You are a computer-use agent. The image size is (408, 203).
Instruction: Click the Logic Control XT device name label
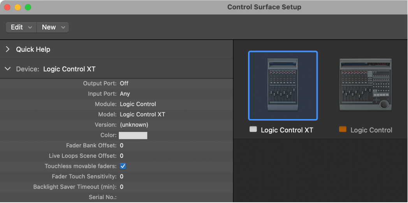click(287, 130)
